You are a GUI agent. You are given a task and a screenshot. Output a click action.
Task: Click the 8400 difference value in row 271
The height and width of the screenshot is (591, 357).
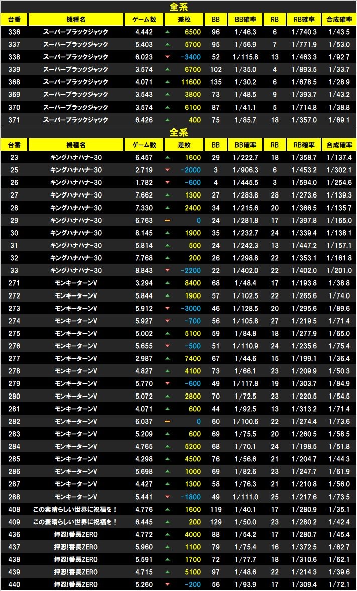[x=193, y=283]
